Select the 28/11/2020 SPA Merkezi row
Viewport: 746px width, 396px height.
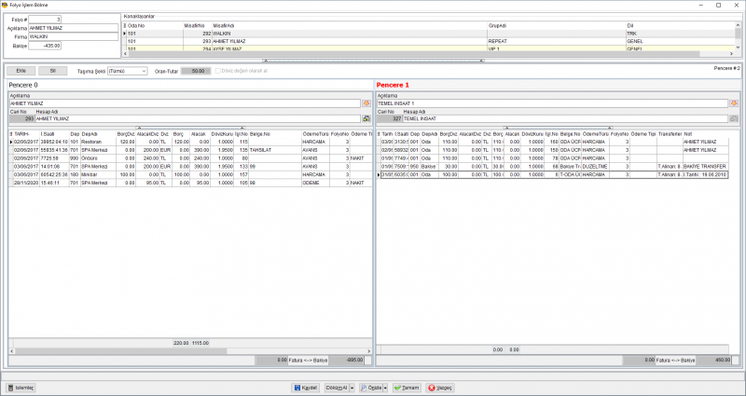[x=190, y=183]
